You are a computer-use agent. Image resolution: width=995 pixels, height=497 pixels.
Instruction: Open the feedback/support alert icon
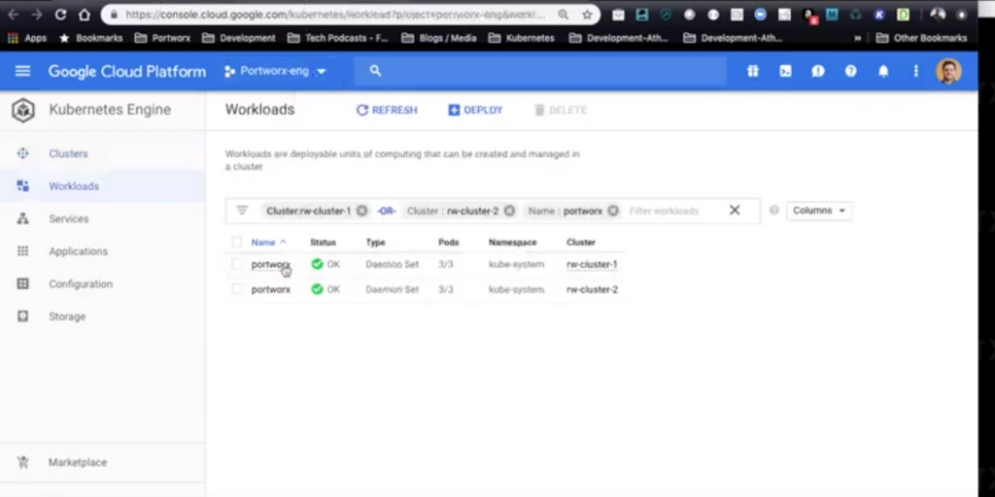pyautogui.click(x=818, y=71)
